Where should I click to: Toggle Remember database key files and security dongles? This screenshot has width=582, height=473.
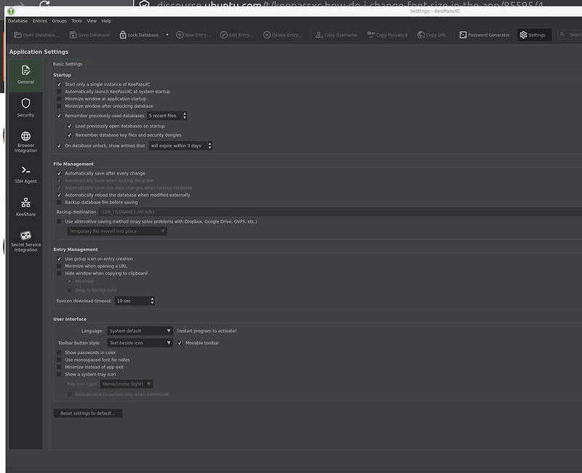coord(69,135)
